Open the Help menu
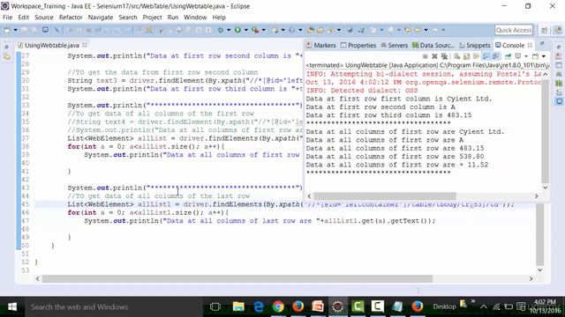 click(x=219, y=18)
